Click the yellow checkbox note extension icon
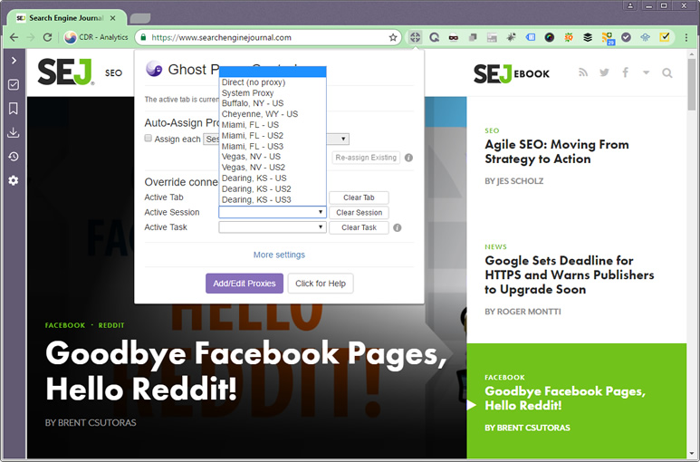 point(665,37)
